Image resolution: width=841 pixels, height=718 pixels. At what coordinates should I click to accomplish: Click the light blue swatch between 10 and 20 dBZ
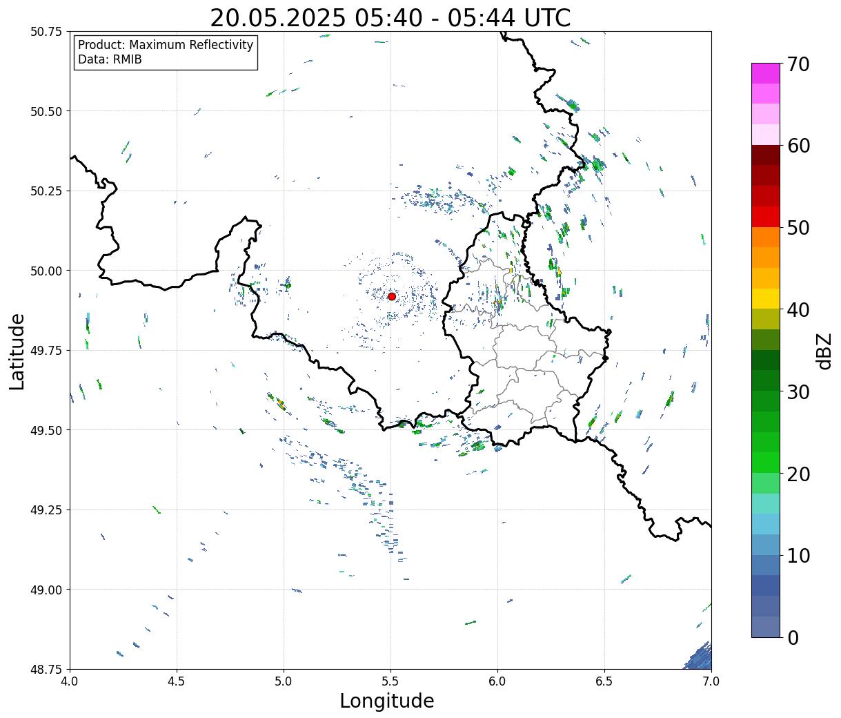coord(766,524)
